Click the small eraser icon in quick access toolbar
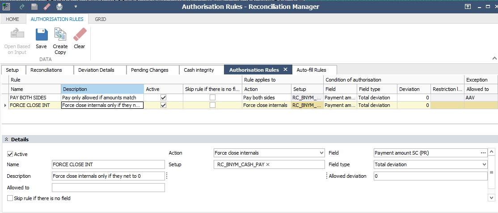 click(x=46, y=6)
